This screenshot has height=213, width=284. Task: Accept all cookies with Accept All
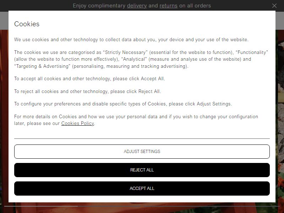142,189
